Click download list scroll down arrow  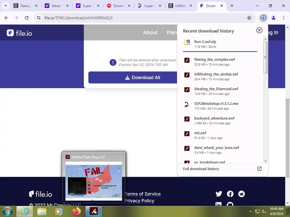tap(266, 161)
